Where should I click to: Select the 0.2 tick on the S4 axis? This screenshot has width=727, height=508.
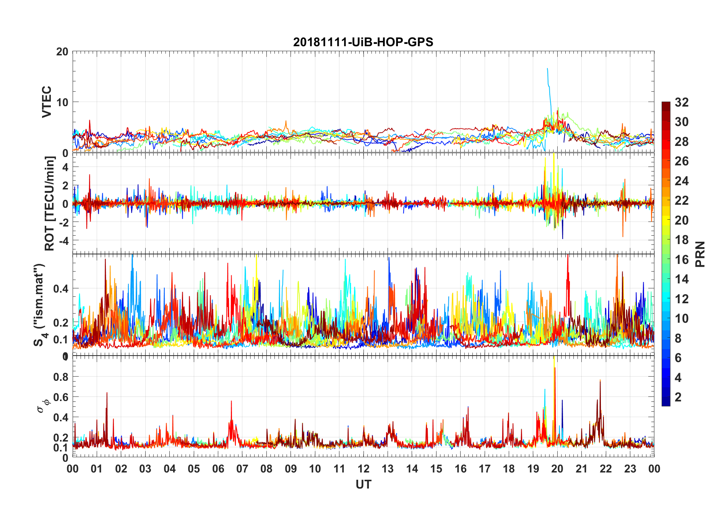coord(61,322)
